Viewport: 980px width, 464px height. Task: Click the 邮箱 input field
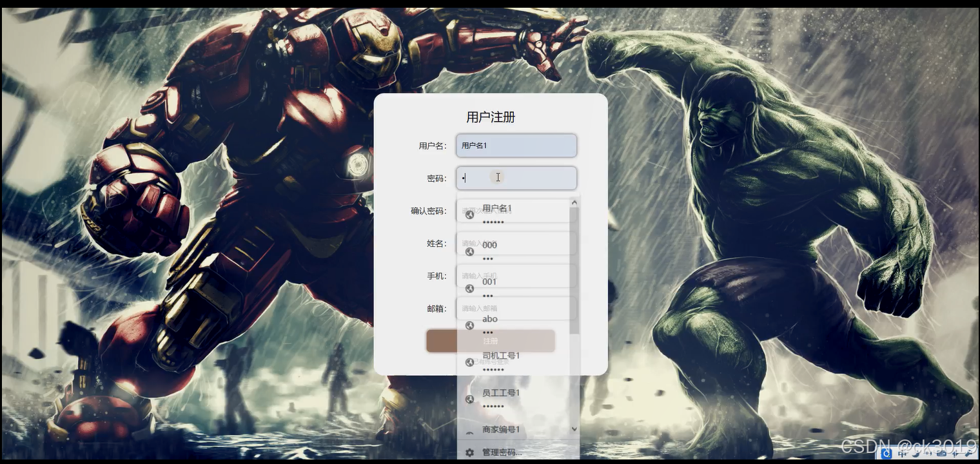tap(516, 308)
